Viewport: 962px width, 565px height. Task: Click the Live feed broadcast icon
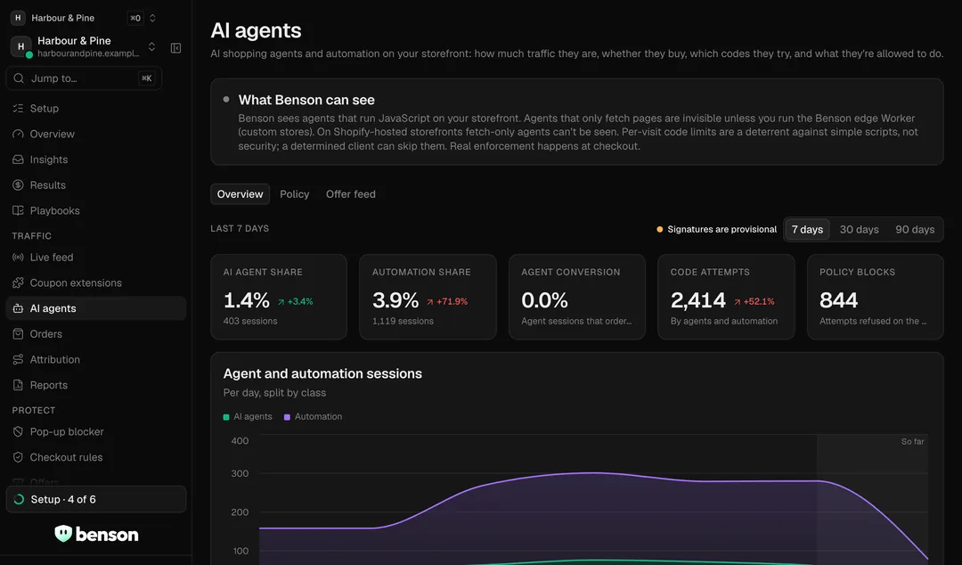(x=18, y=258)
